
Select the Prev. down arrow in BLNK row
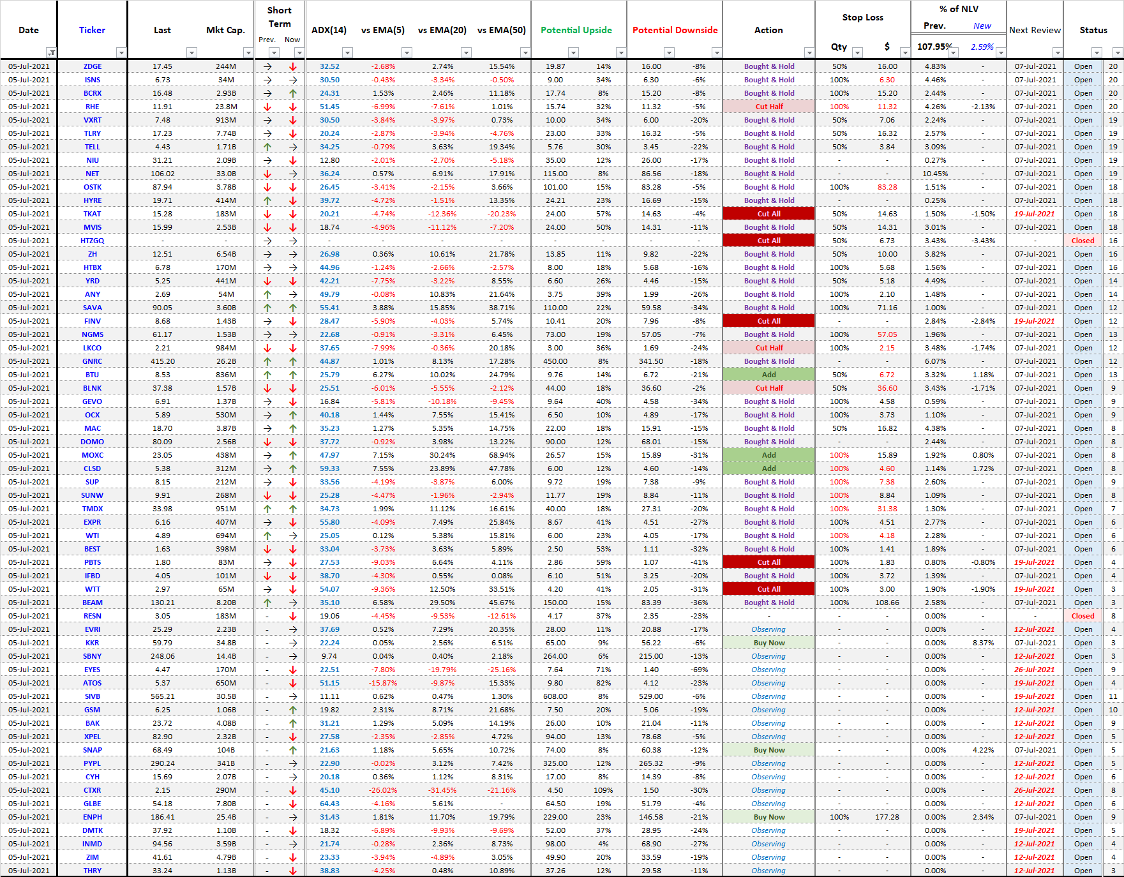(267, 388)
